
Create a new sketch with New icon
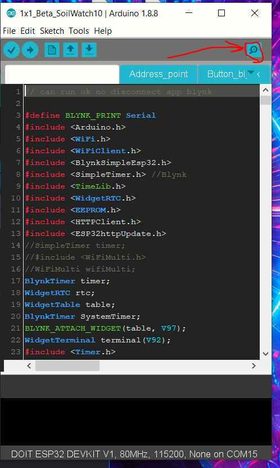pyautogui.click(x=52, y=50)
